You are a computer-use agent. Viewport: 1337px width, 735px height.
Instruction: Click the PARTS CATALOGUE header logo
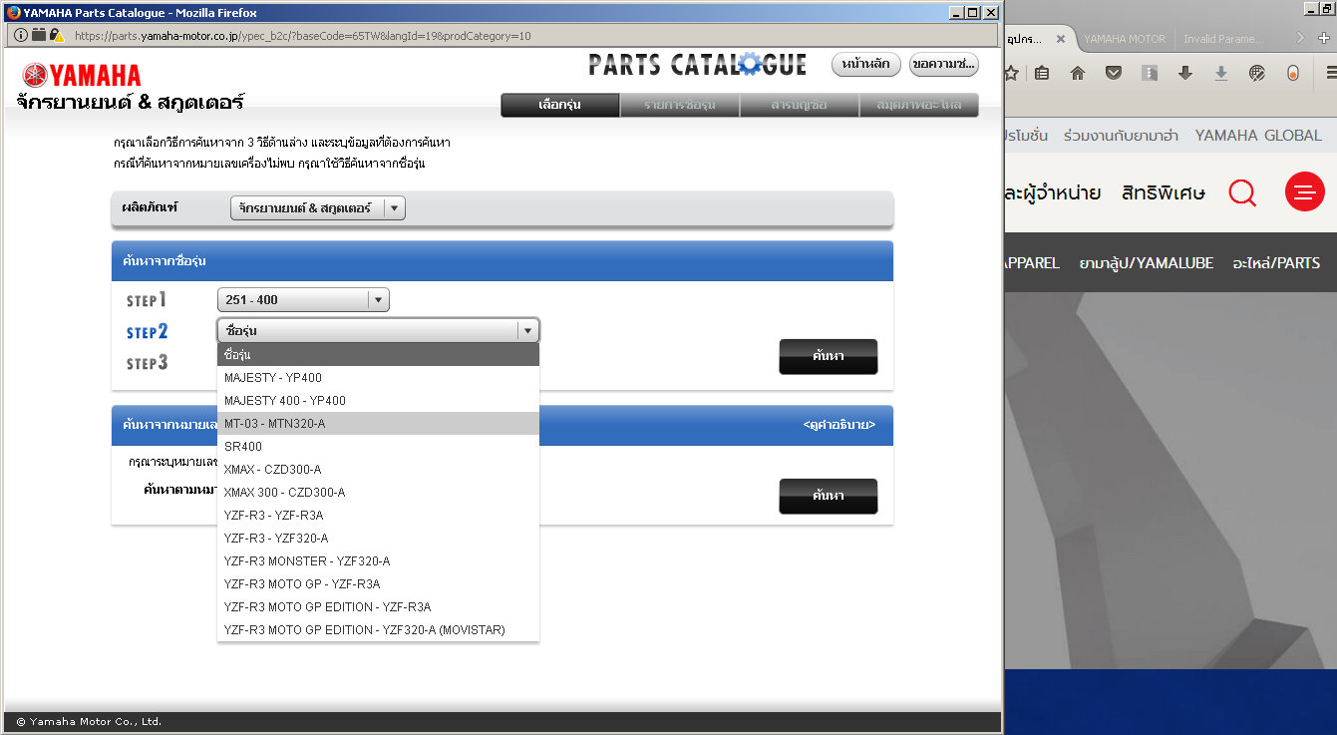tap(697, 66)
